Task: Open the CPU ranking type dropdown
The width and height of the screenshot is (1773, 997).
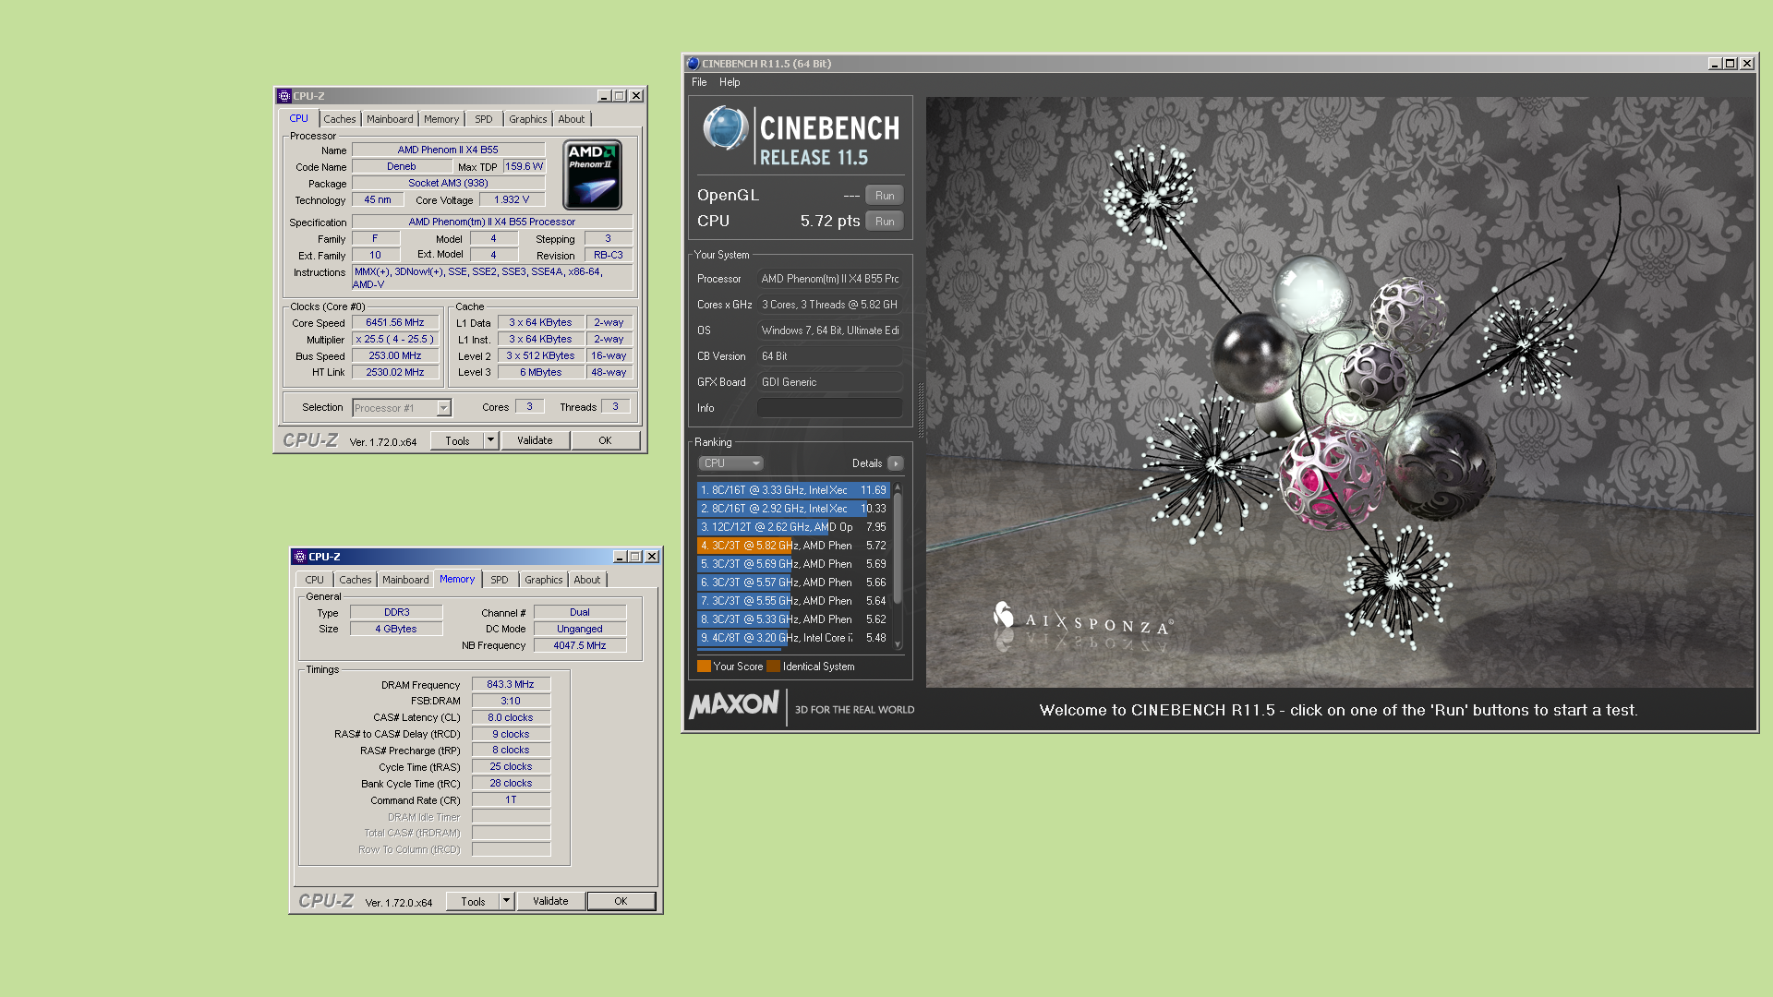Action: 730,463
